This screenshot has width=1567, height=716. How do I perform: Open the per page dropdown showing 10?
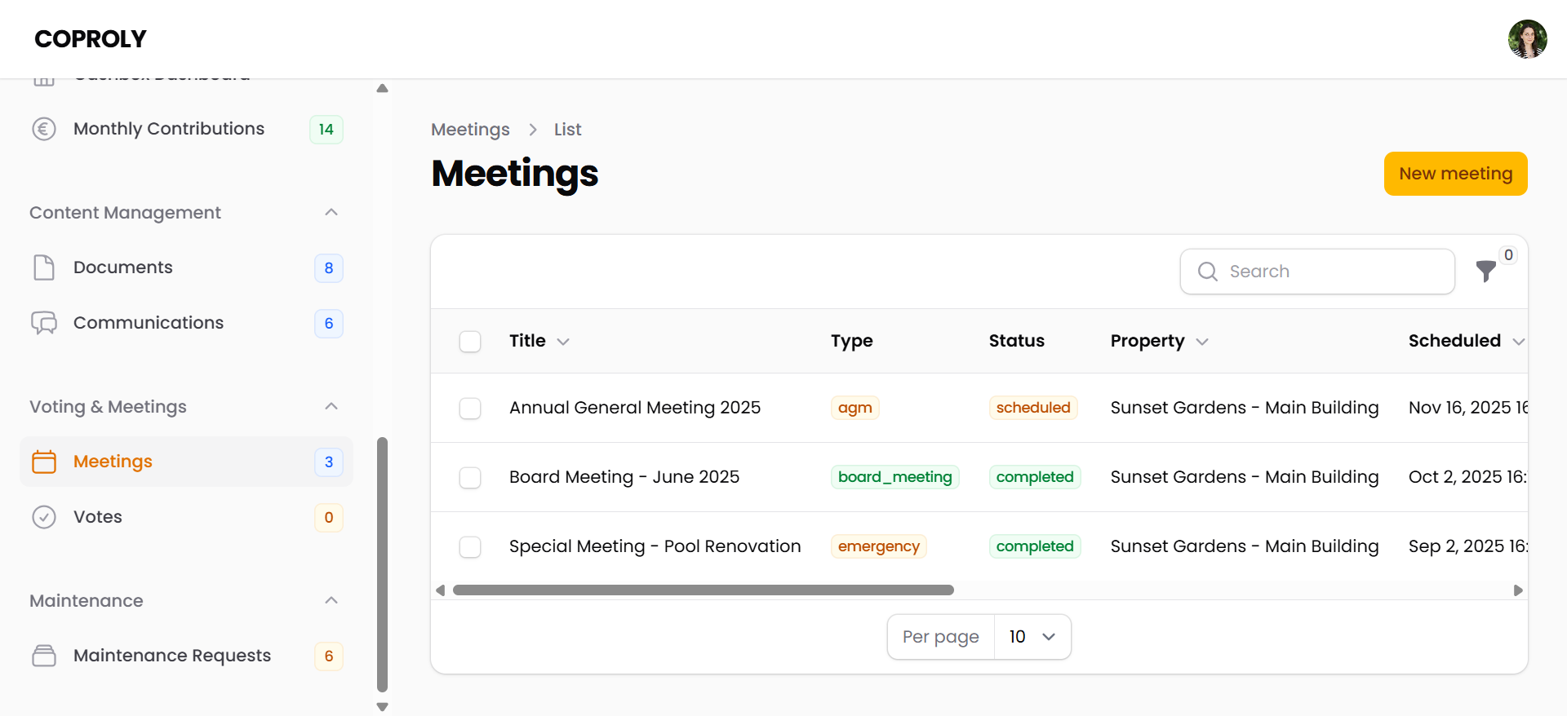tap(1032, 636)
